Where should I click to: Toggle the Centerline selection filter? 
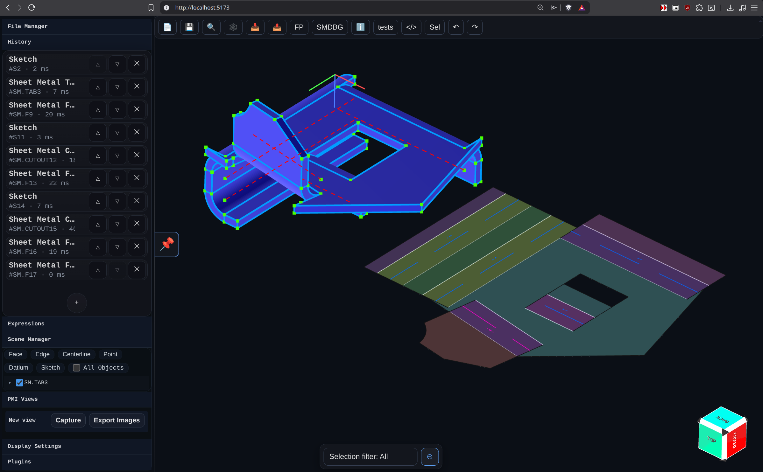click(x=76, y=354)
